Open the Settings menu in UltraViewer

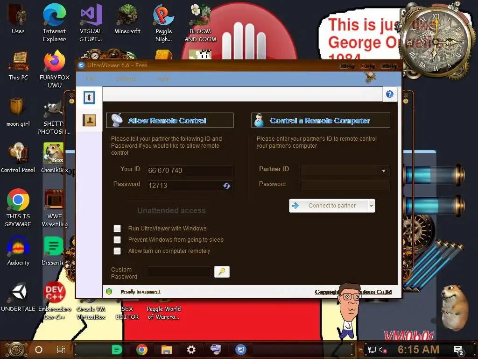126,79
